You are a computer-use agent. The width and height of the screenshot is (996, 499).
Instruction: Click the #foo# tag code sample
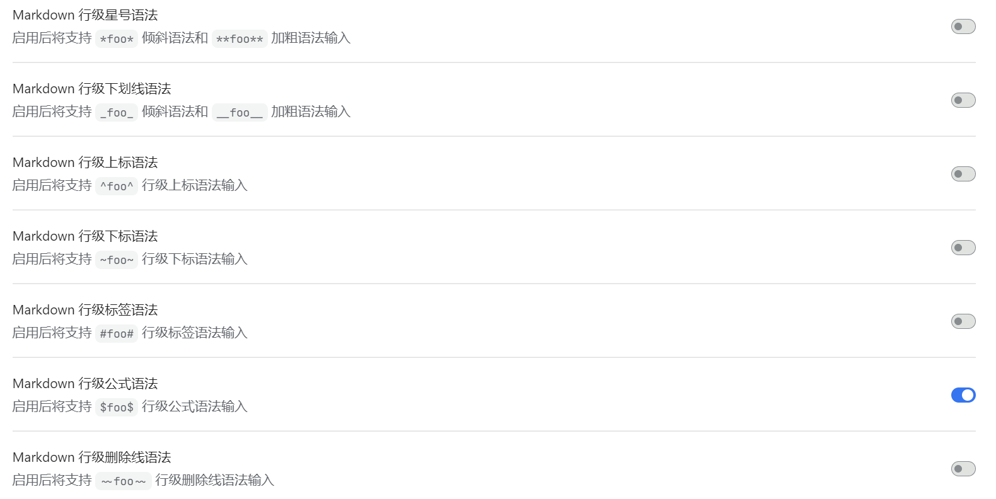tap(117, 334)
